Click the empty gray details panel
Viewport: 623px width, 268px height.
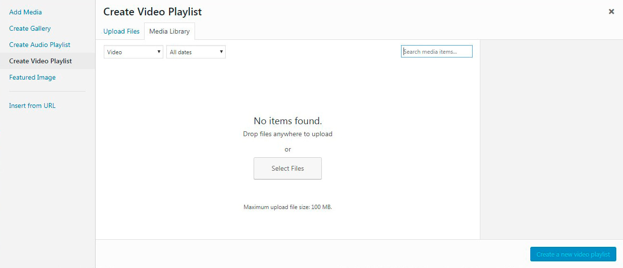pos(551,140)
